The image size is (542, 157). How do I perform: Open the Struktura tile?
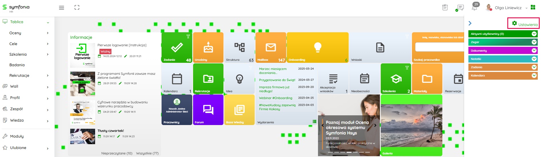[x=239, y=47]
